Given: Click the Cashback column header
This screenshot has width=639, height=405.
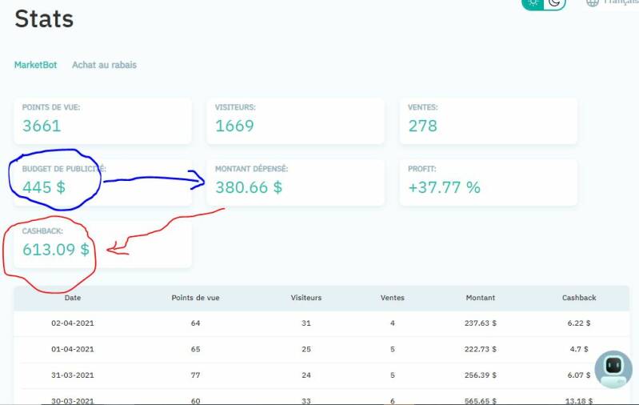Looking at the screenshot, I should [579, 298].
